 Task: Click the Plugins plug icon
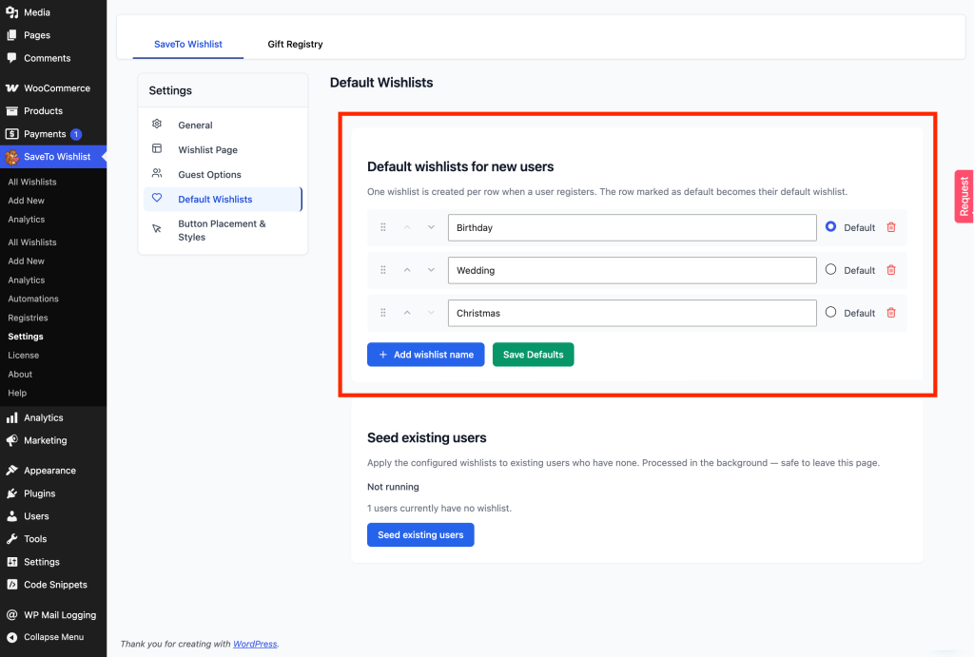11,493
